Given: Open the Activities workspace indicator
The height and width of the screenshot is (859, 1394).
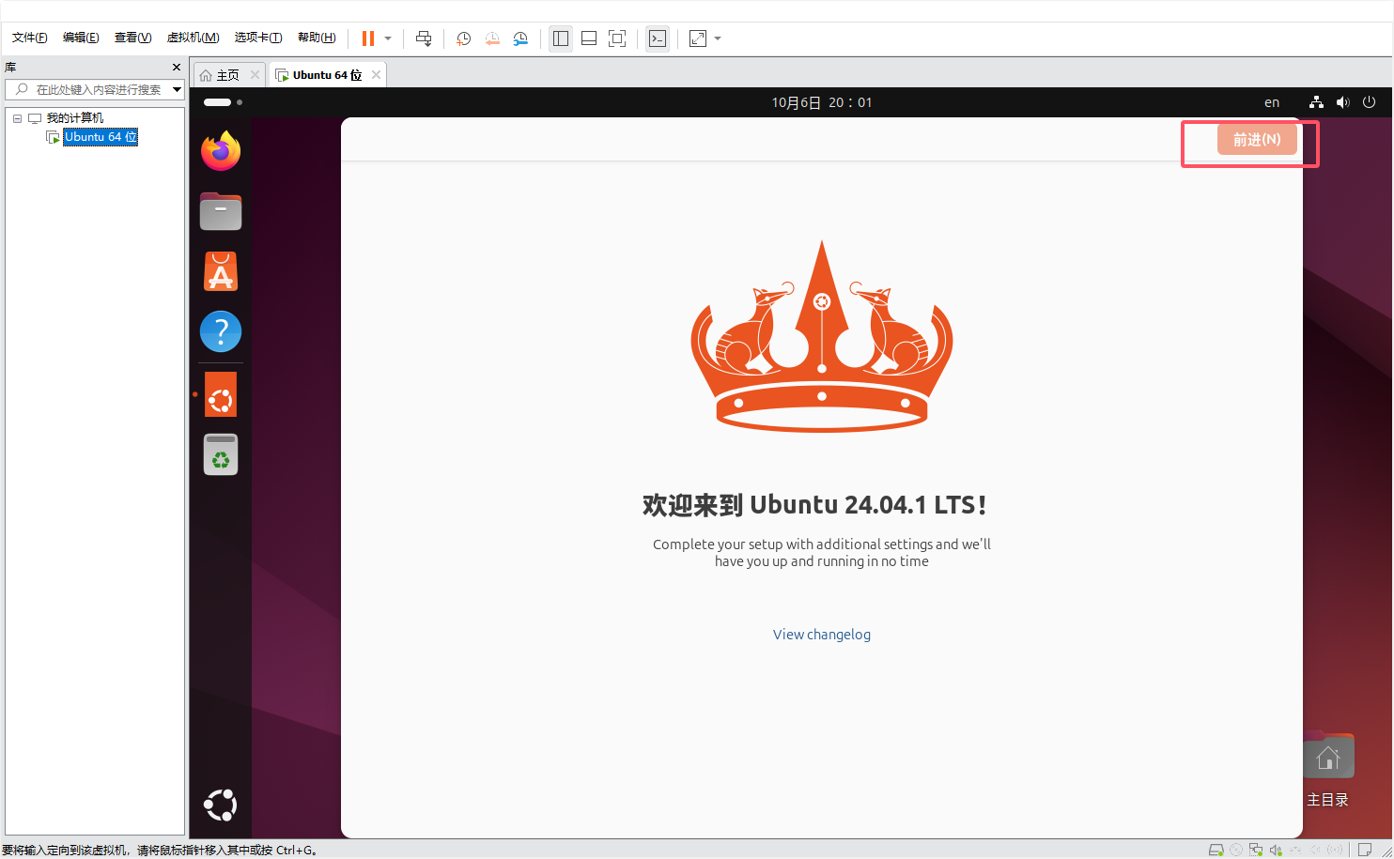Looking at the screenshot, I should pyautogui.click(x=223, y=102).
